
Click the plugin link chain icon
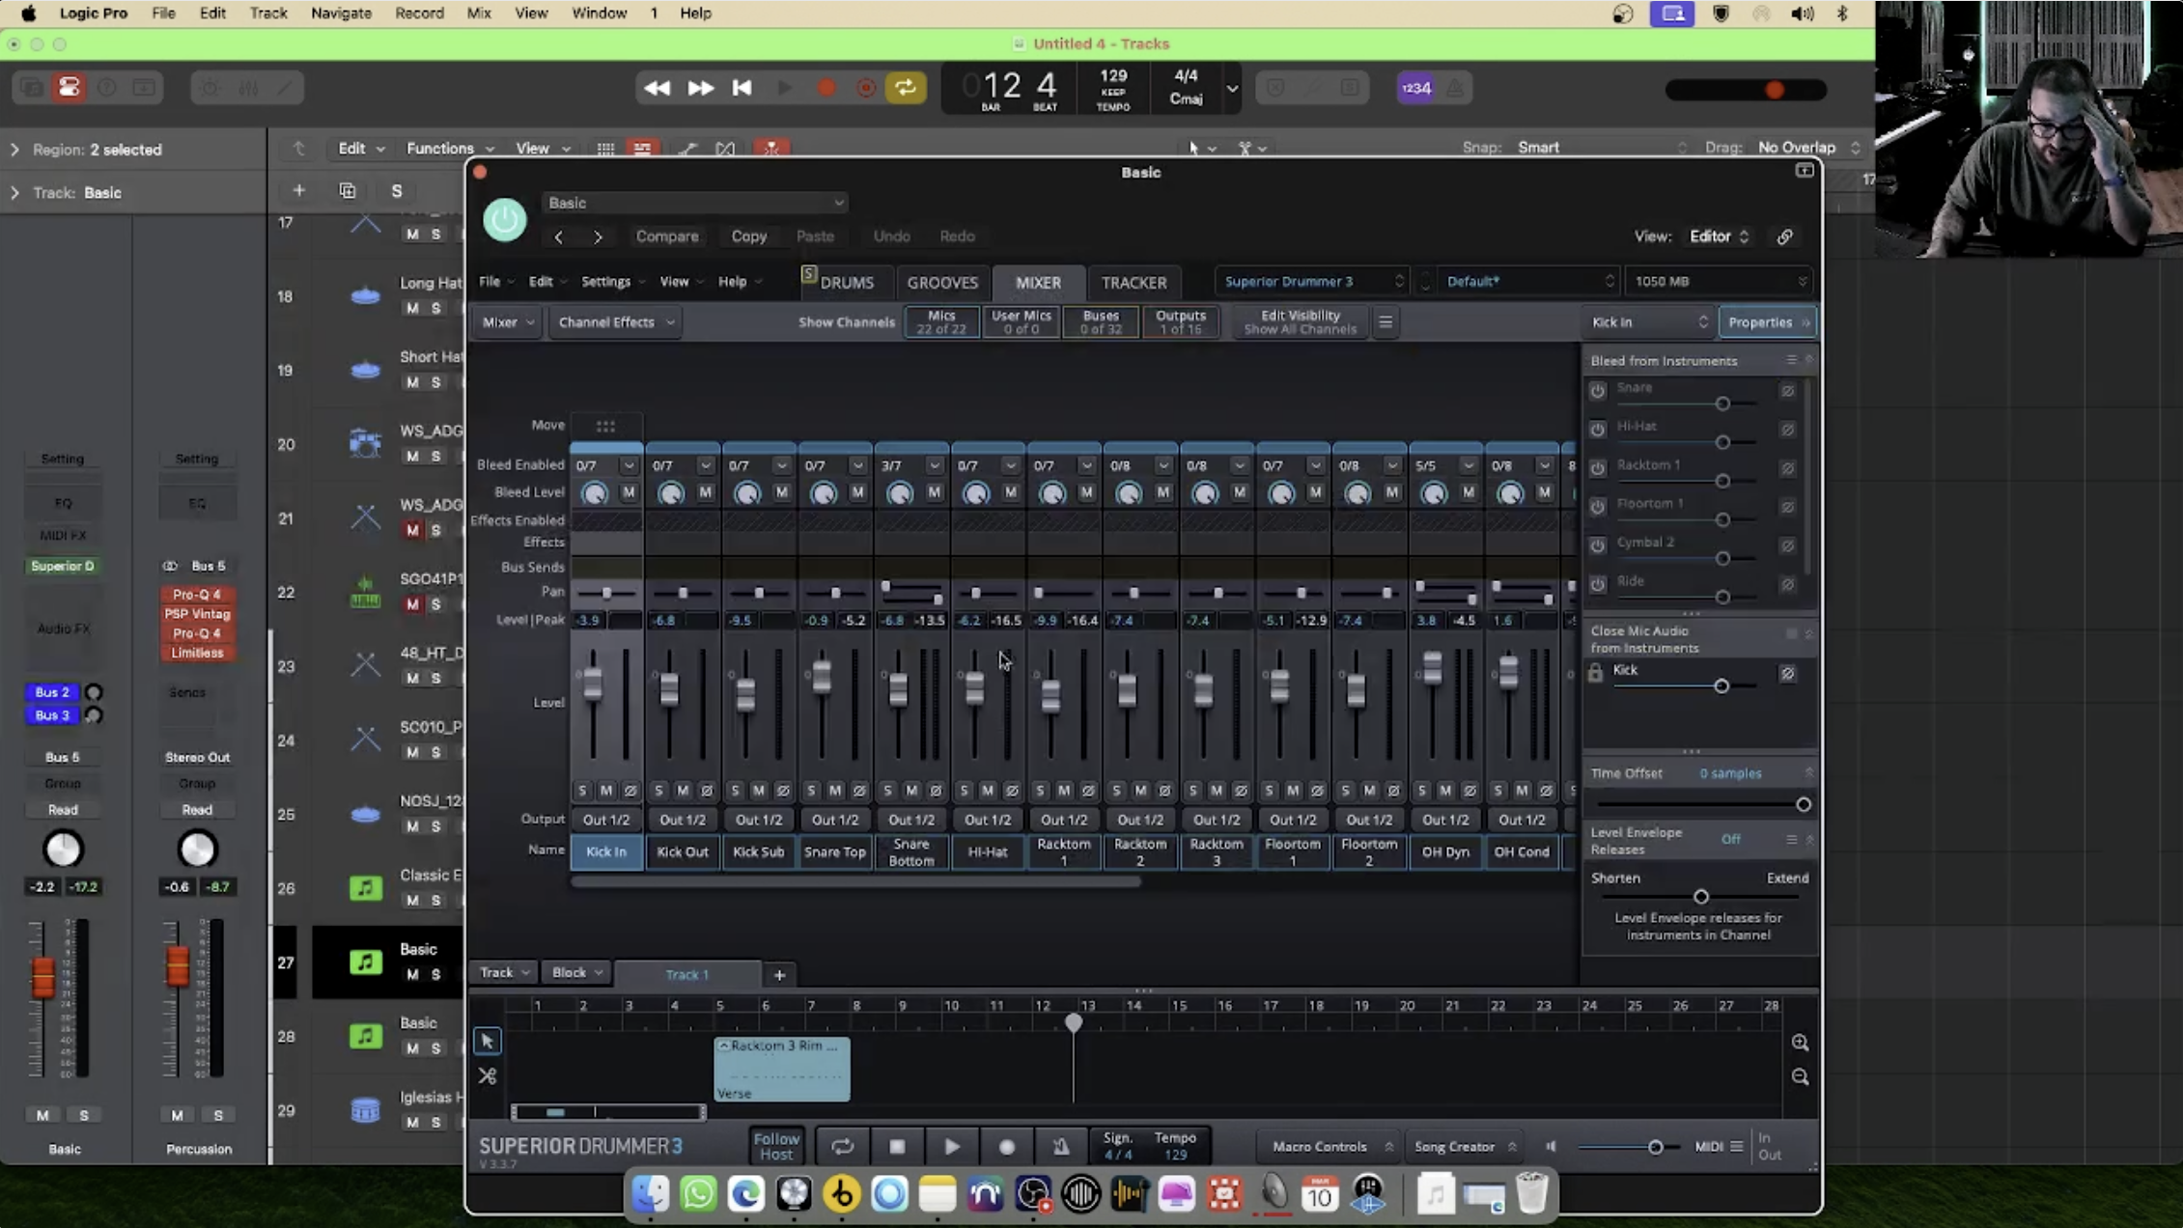point(1784,237)
